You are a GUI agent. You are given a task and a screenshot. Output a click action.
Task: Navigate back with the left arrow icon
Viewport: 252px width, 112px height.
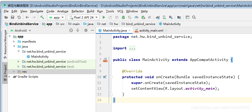point(27,17)
